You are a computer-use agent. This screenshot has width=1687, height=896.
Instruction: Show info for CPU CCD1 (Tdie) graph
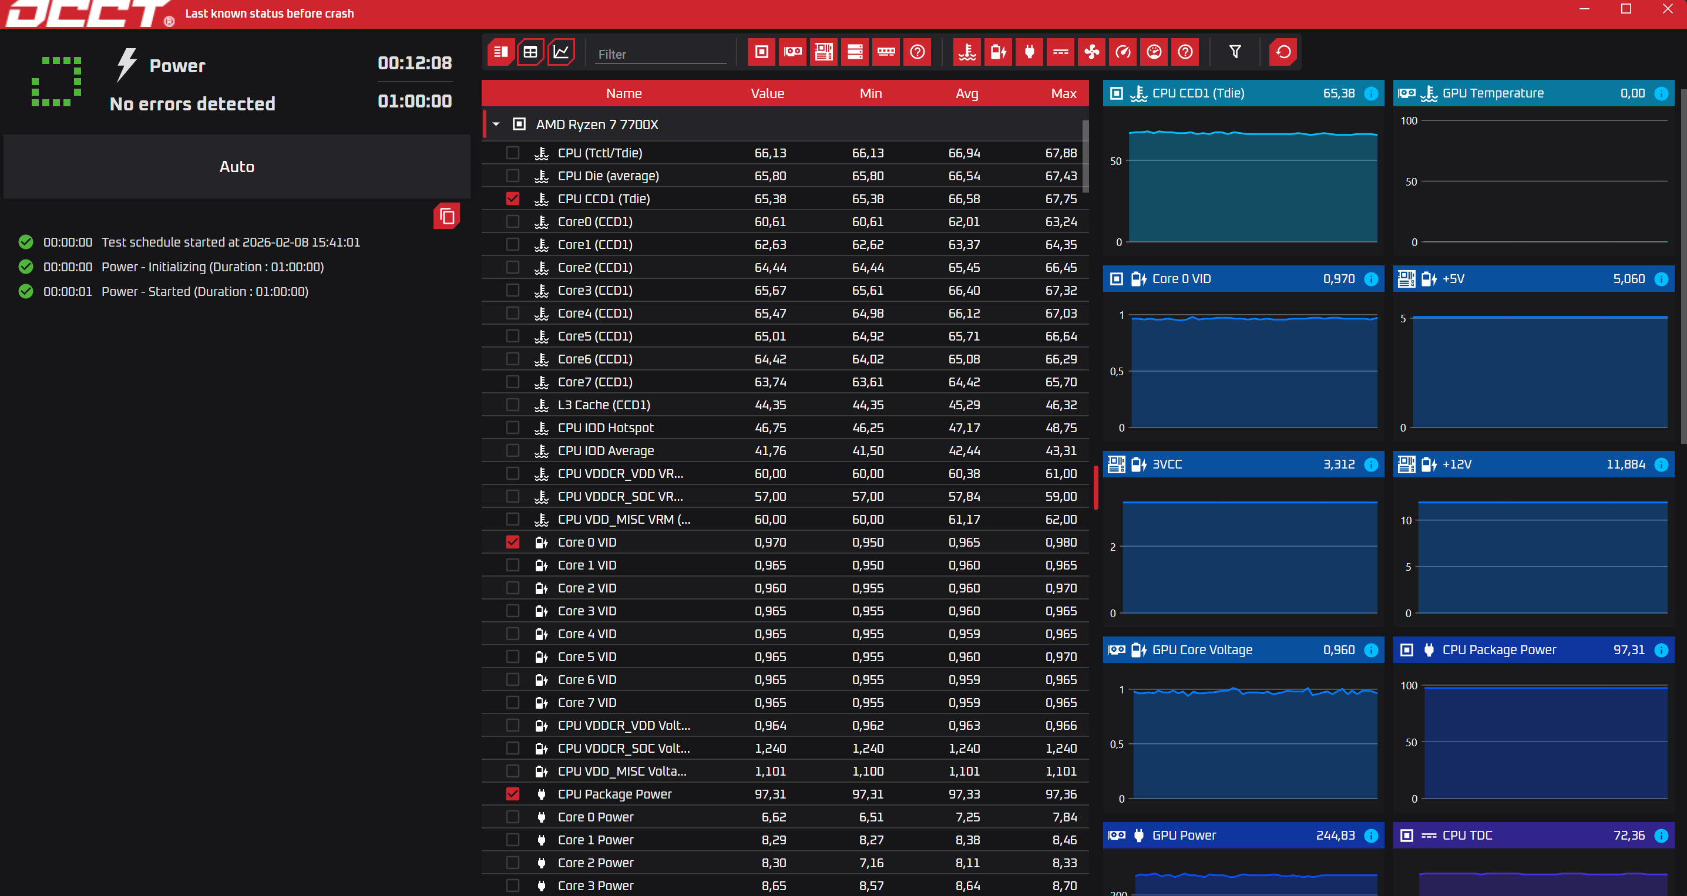(x=1371, y=93)
